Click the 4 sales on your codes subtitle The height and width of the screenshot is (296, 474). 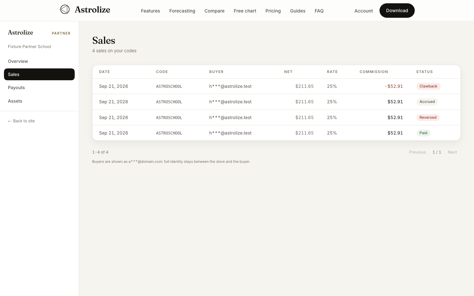tap(114, 51)
